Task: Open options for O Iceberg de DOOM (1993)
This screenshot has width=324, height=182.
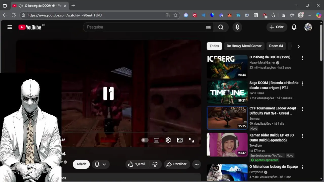Action: (x=302, y=58)
